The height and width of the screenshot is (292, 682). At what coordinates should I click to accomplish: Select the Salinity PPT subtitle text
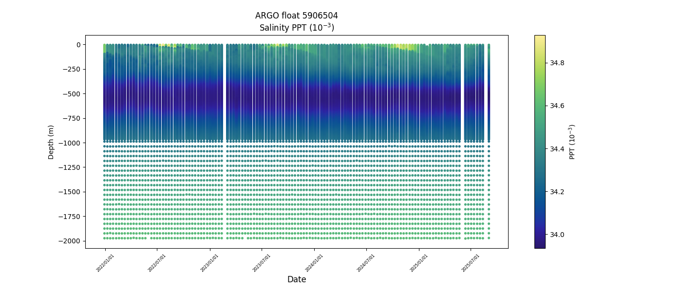(x=296, y=27)
